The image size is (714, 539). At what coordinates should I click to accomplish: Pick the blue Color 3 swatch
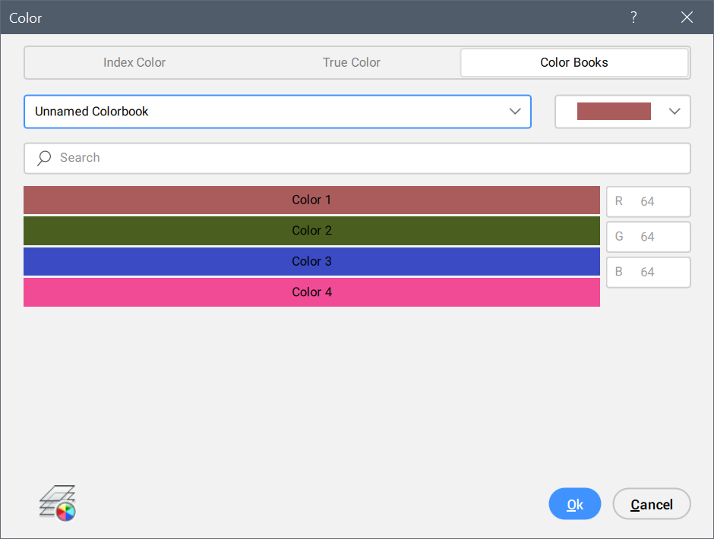pos(311,261)
